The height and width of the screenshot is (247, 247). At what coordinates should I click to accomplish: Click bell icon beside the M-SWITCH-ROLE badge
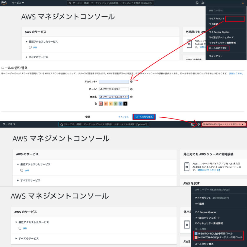point(199,124)
